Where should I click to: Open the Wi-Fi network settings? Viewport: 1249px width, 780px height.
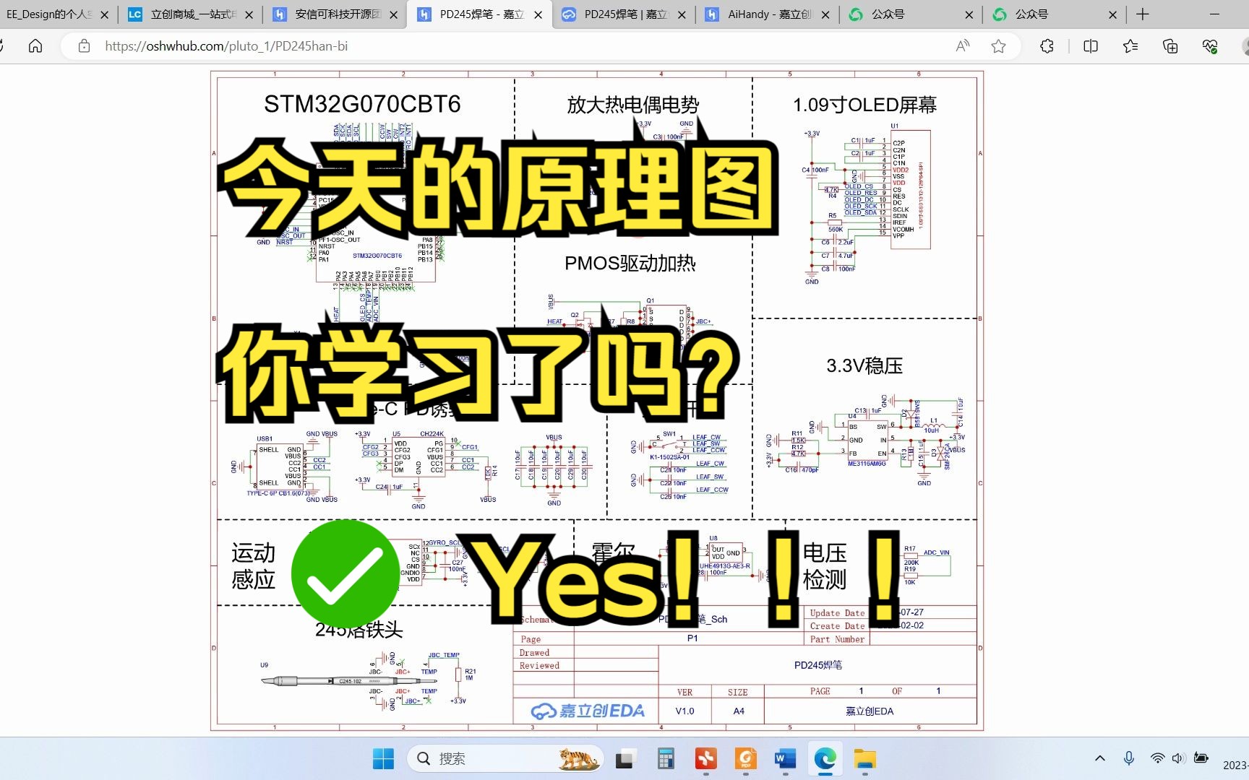1157,758
